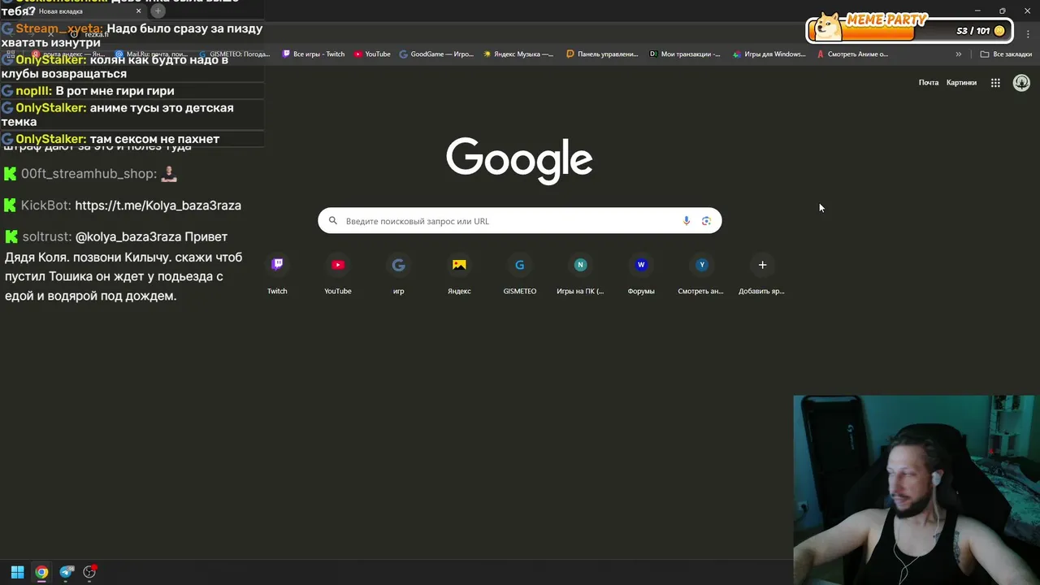Open the Google account avatar

pos(1021,82)
